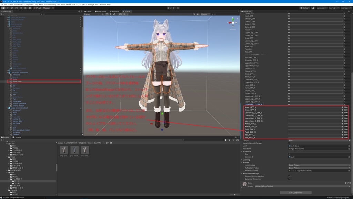The image size is (353, 199).
Task: Click the Add Component button
Action: click(x=295, y=193)
